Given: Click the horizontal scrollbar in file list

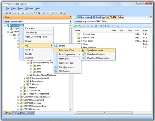Looking at the screenshot, I should click(x=104, y=113).
